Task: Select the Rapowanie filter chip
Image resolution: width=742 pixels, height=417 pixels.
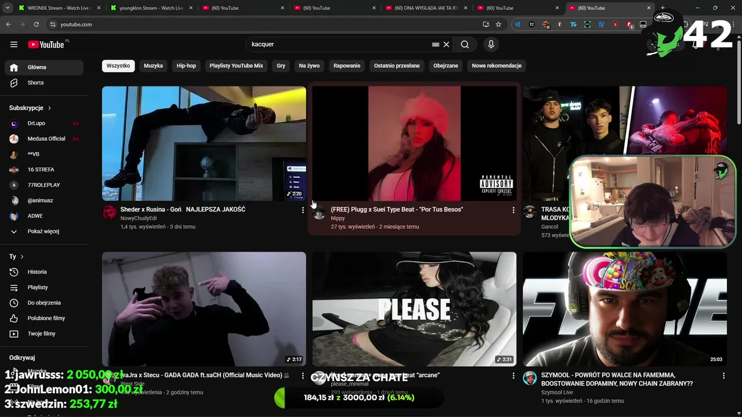Action: tap(347, 66)
